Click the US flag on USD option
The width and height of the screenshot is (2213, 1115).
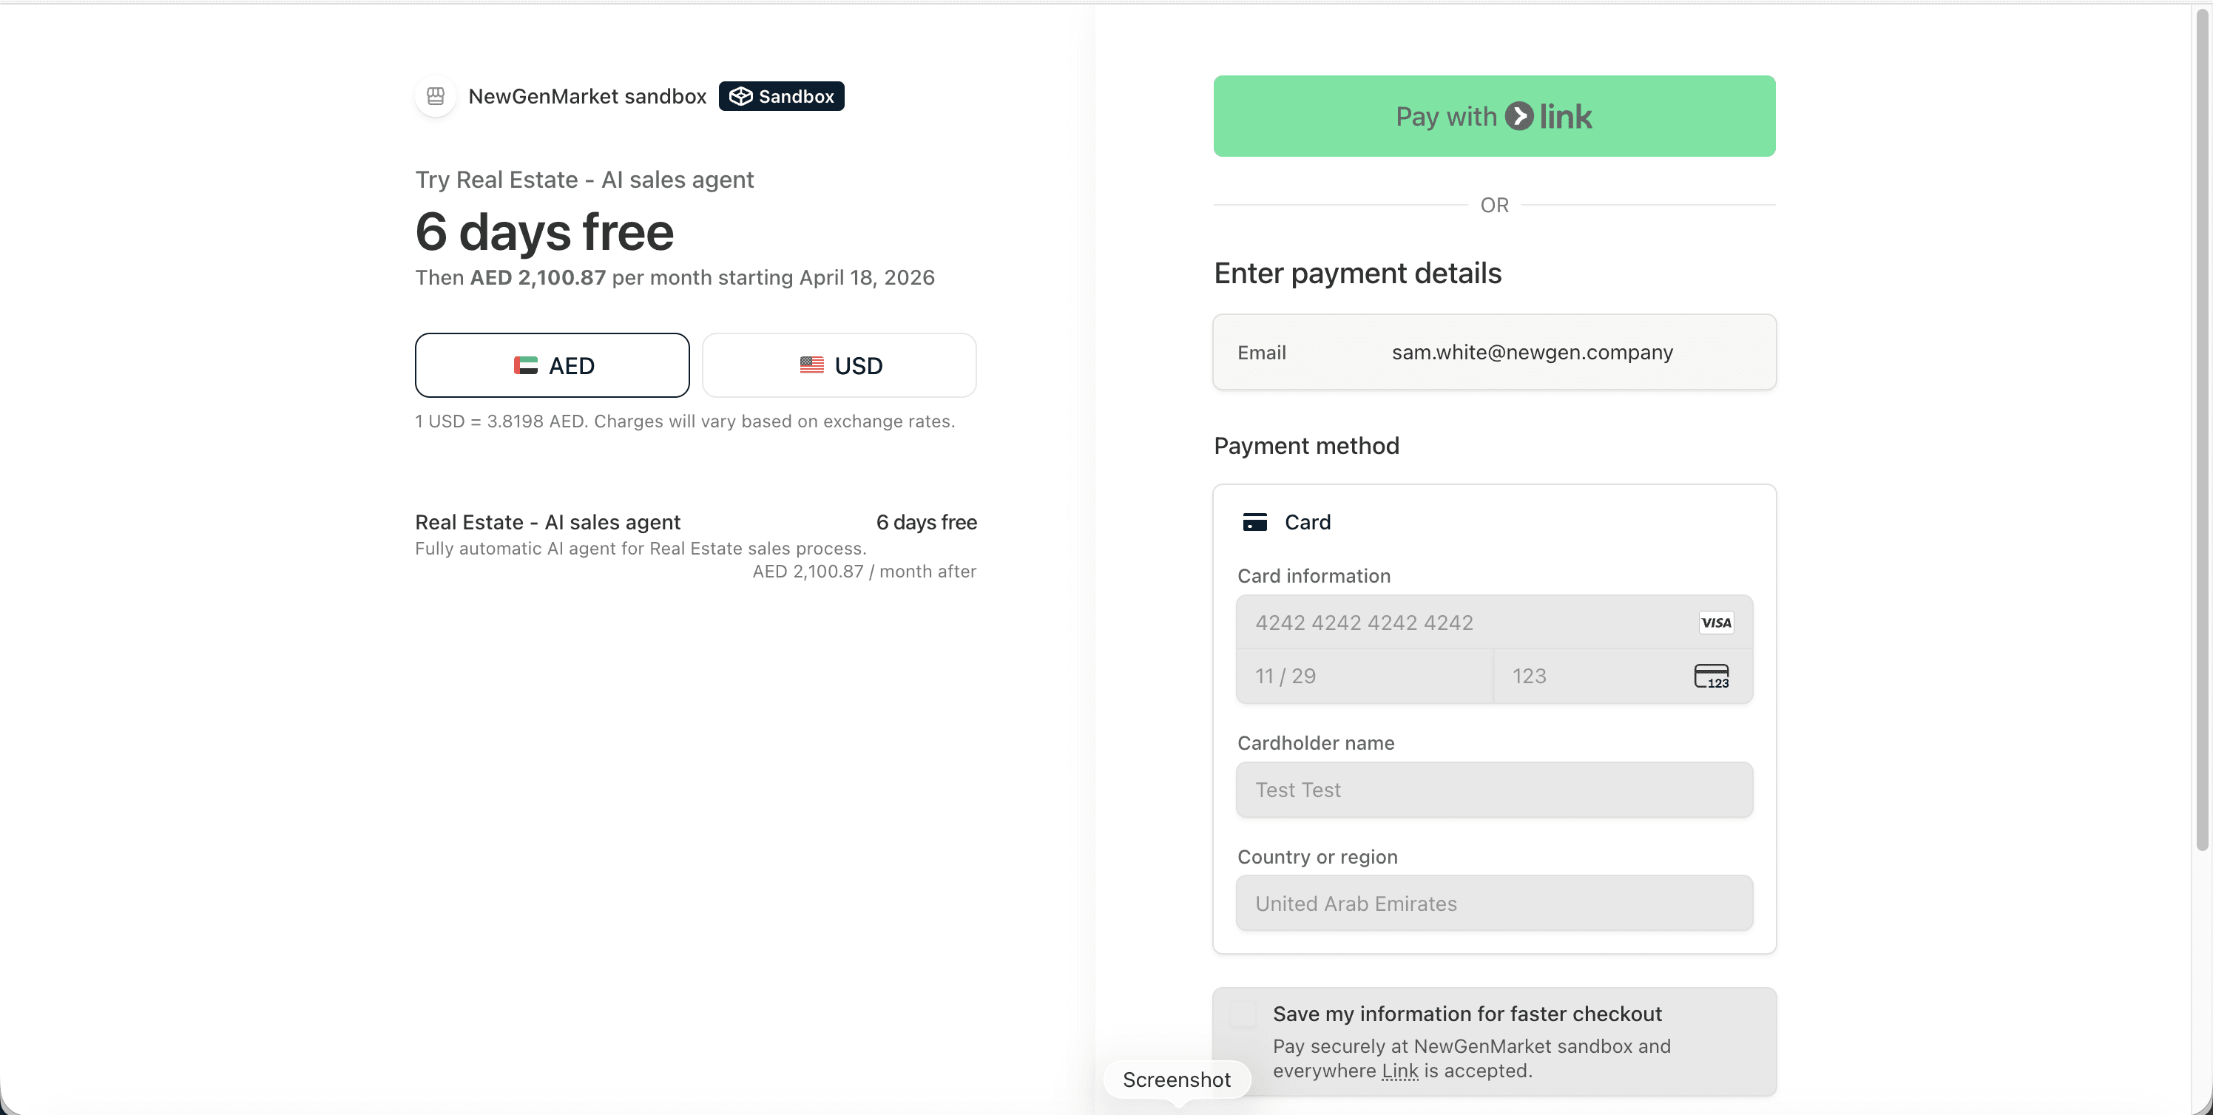click(811, 365)
